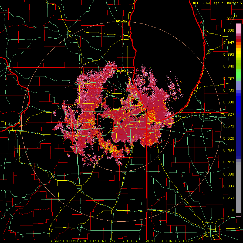
Task: Click the 0.947 legend value
Action: click(229, 42)
